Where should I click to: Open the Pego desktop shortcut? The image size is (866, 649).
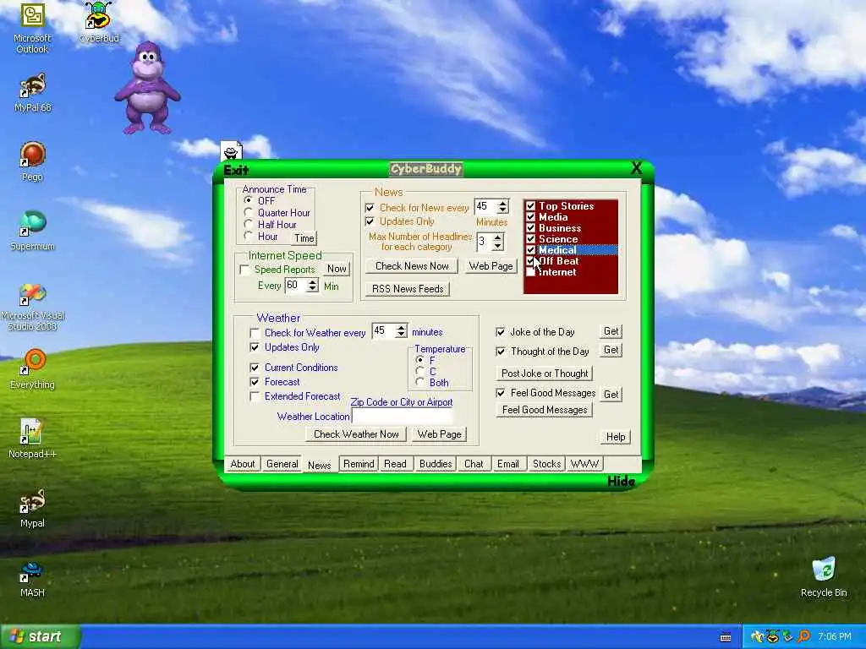click(x=32, y=161)
